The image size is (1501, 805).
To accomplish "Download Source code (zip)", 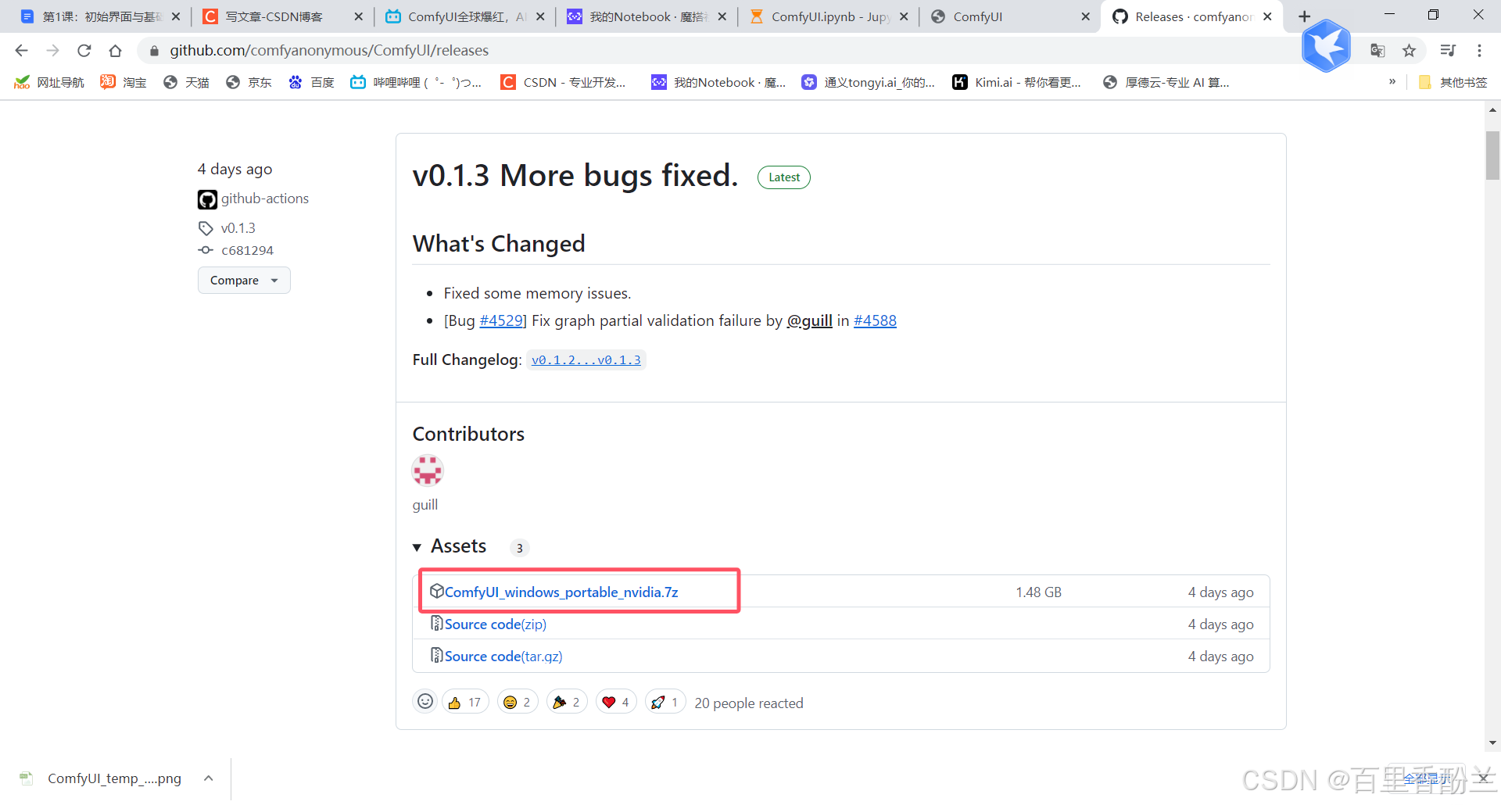I will pos(496,624).
